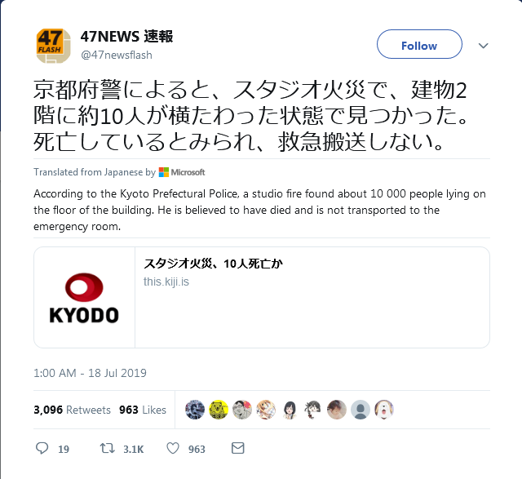Viewport: 522px width, 479px height.
Task: Open the gray default silhouette avatar
Action: (x=361, y=410)
